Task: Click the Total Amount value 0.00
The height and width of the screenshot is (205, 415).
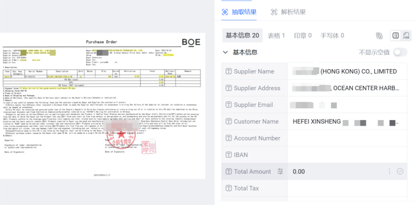Action: pos(299,172)
